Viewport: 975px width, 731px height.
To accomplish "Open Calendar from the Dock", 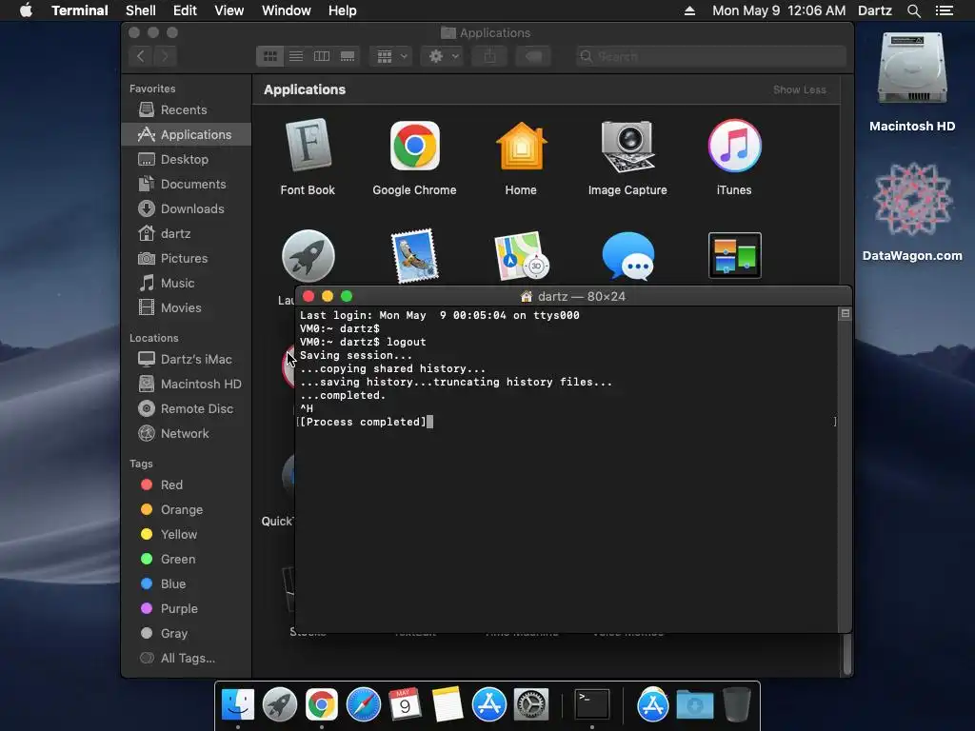I will (405, 704).
